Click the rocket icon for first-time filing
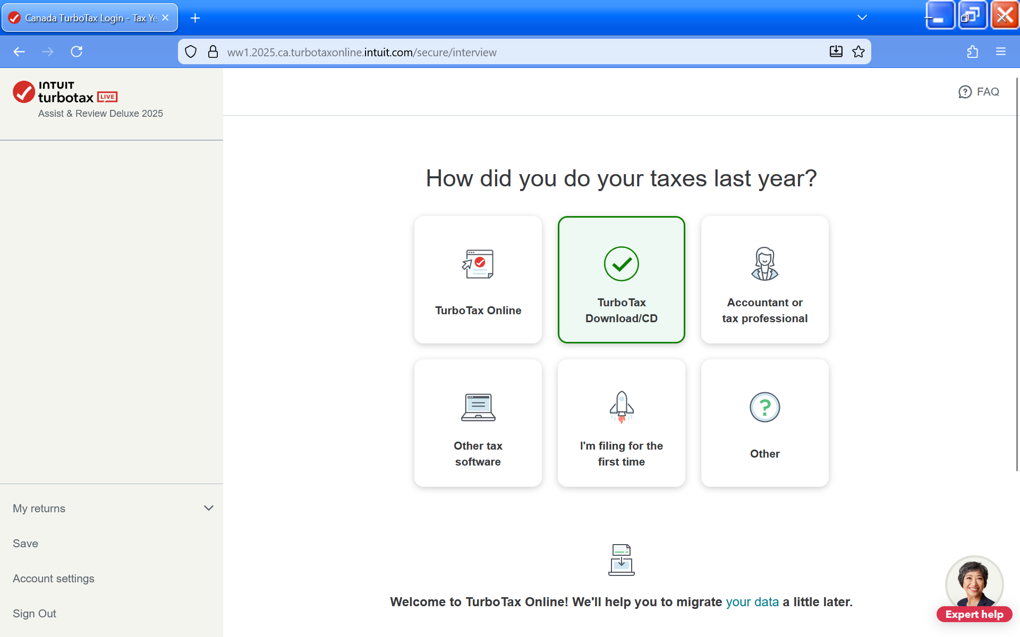The height and width of the screenshot is (637, 1020). (621, 407)
